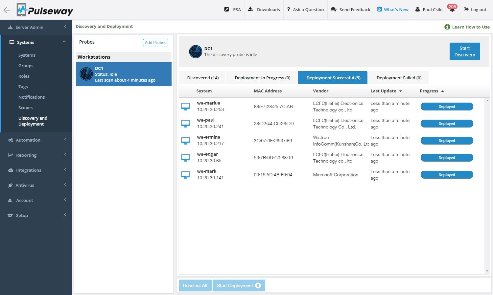Viewport: 493px width, 295px height.
Task: Click the Server Admin sitemap icon
Action: (x=11, y=28)
